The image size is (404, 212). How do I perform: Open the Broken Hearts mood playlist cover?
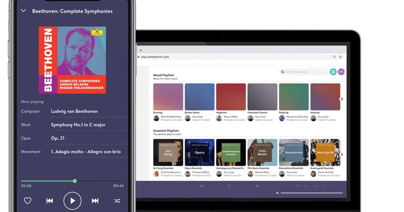click(200, 97)
